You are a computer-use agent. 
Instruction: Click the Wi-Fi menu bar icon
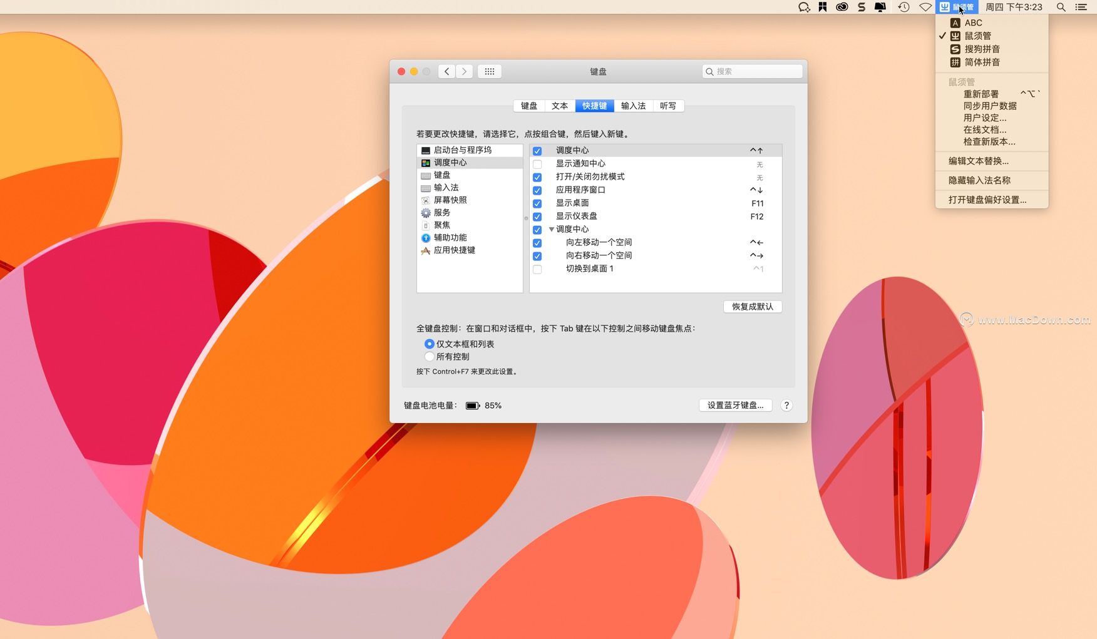click(x=925, y=7)
